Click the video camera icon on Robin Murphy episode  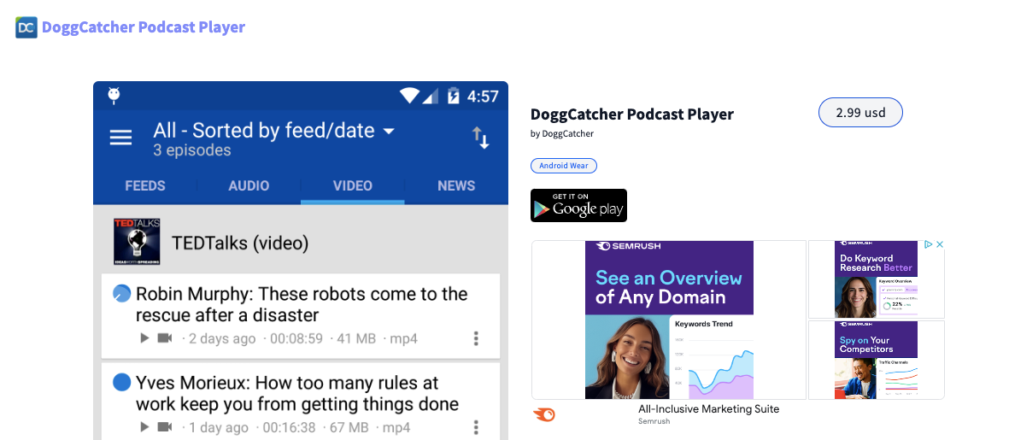pyautogui.click(x=166, y=337)
